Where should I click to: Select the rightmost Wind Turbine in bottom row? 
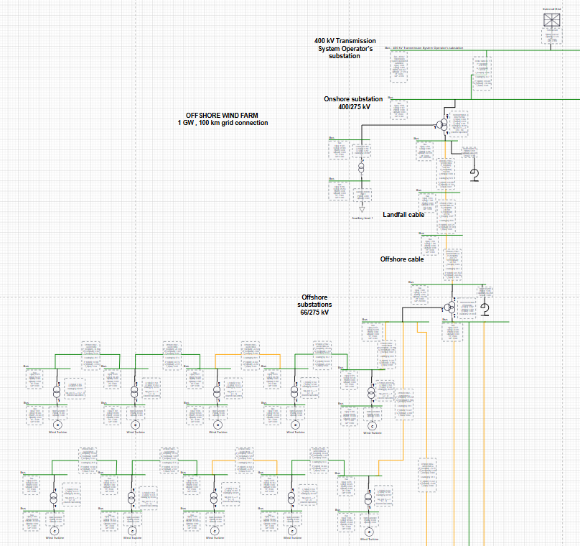point(369,532)
